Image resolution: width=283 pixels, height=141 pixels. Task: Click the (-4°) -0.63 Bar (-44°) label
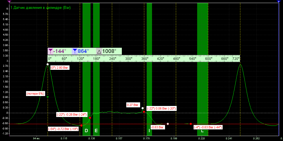(x=208, y=127)
